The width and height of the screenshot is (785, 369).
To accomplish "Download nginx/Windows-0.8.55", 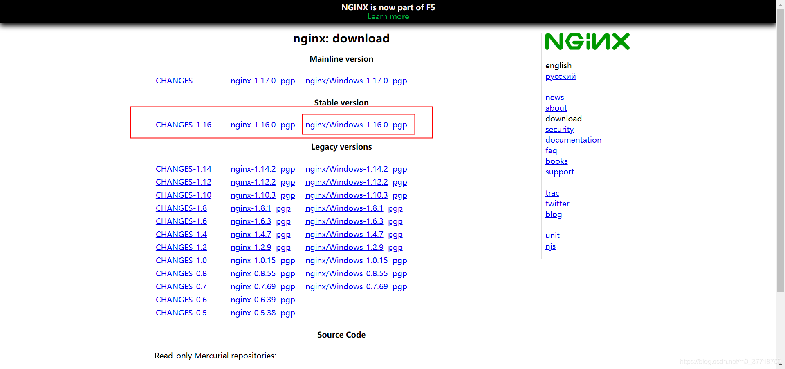I will (347, 273).
